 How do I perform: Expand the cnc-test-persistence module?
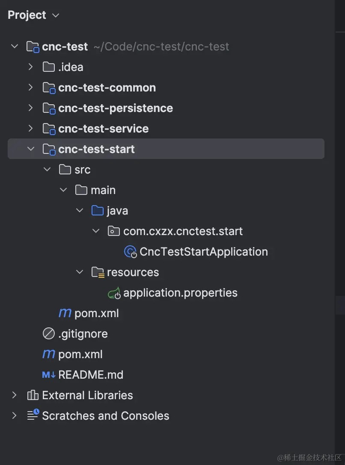pos(30,108)
